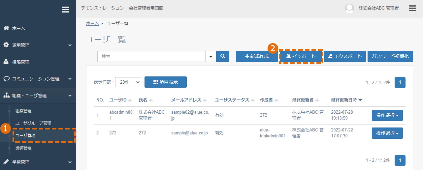Sort by 最終更新日時 descending arrow
This screenshot has height=170, width=423.
tap(360, 100)
